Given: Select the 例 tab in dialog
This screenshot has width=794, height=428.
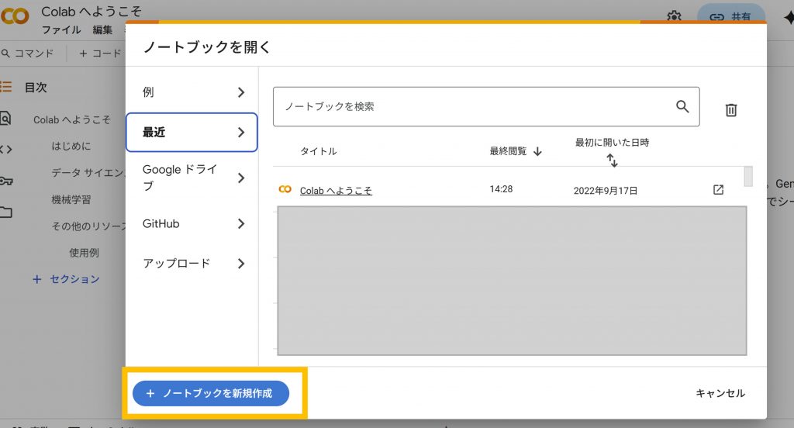Looking at the screenshot, I should (192, 92).
